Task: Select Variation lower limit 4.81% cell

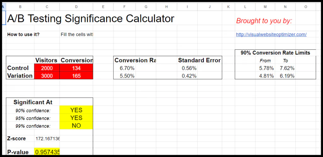Action: click(x=266, y=76)
